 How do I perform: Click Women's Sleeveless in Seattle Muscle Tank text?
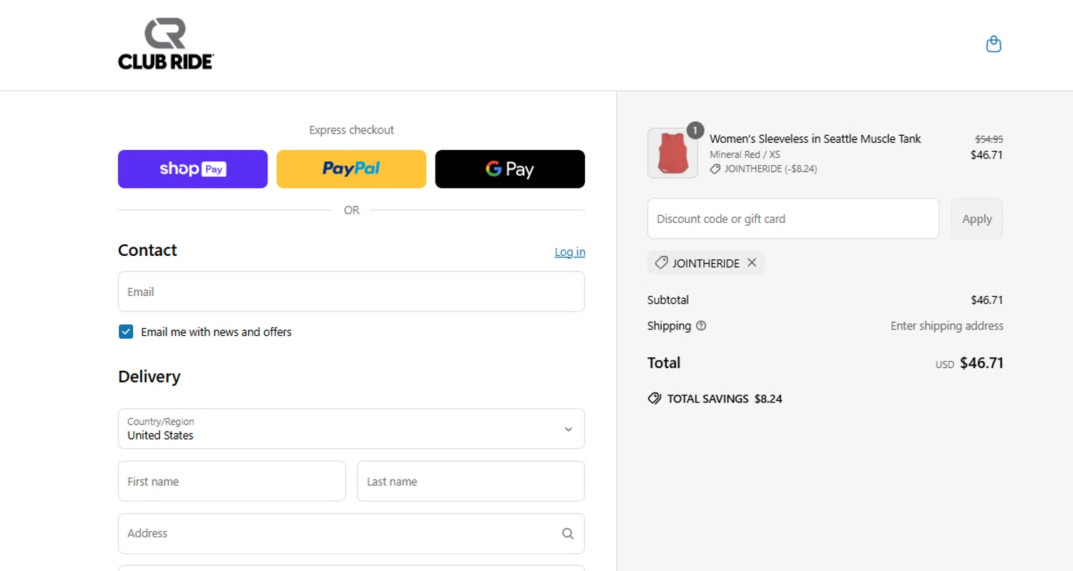815,139
